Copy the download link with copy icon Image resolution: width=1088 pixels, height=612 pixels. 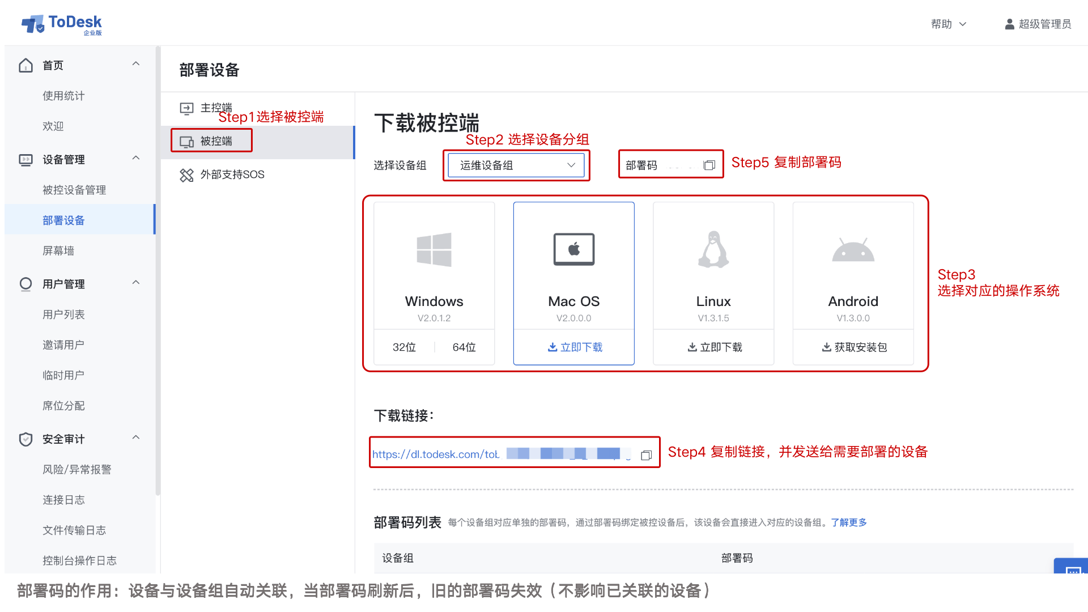pos(646,455)
